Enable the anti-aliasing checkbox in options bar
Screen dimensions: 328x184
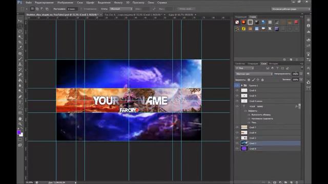pyautogui.click(x=82, y=9)
